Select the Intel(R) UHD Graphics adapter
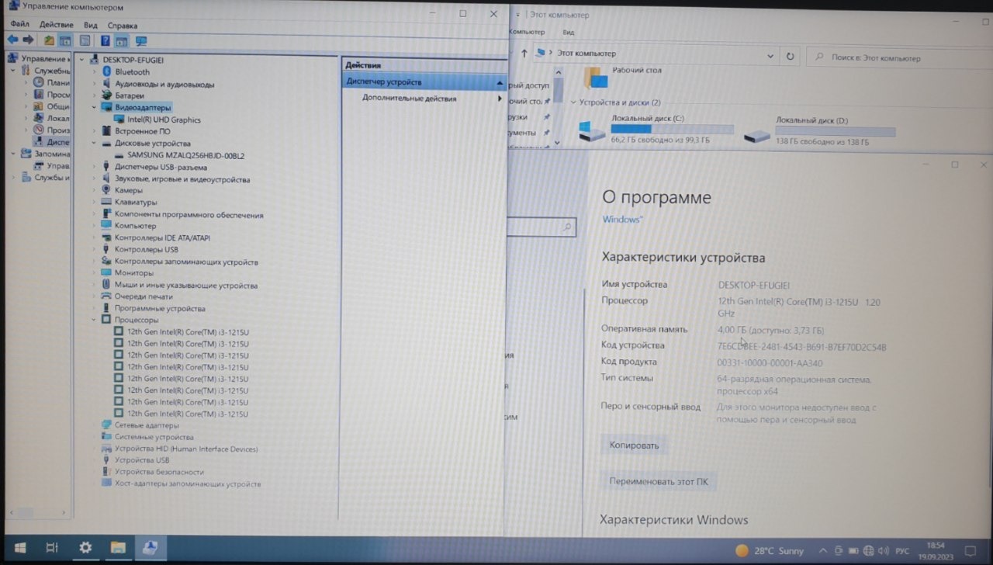The width and height of the screenshot is (993, 565). pyautogui.click(x=164, y=120)
